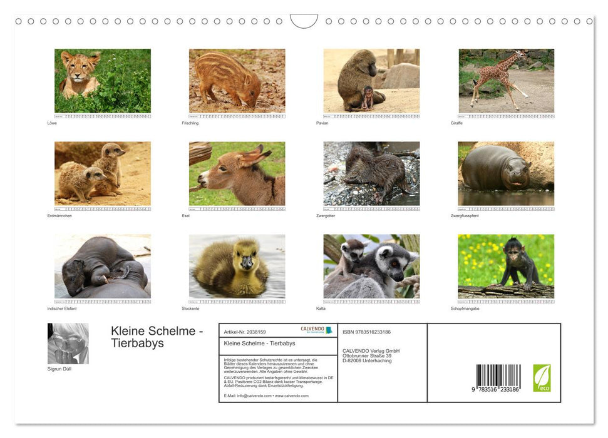This screenshot has height=438, width=608.
Task: Click the running Giraffe image
Action: [x=508, y=80]
